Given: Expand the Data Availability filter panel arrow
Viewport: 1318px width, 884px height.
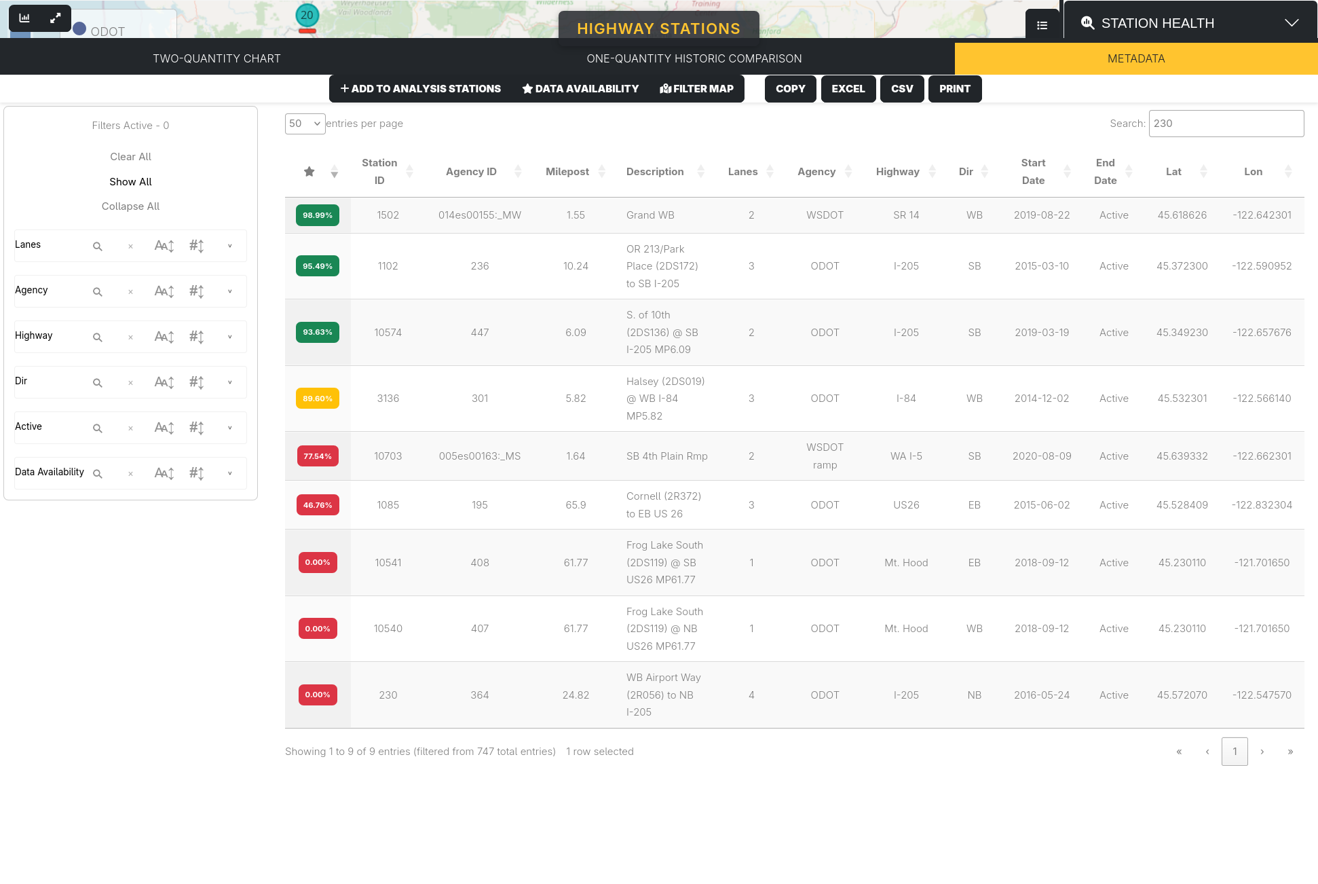Looking at the screenshot, I should coord(230,473).
